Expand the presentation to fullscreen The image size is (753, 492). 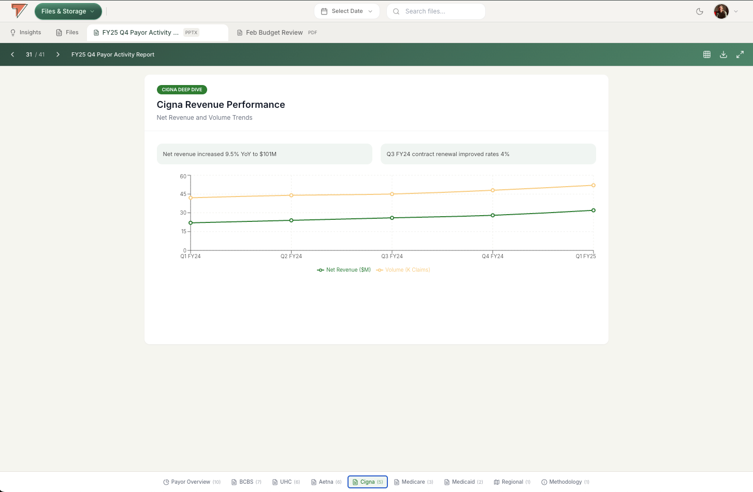740,54
